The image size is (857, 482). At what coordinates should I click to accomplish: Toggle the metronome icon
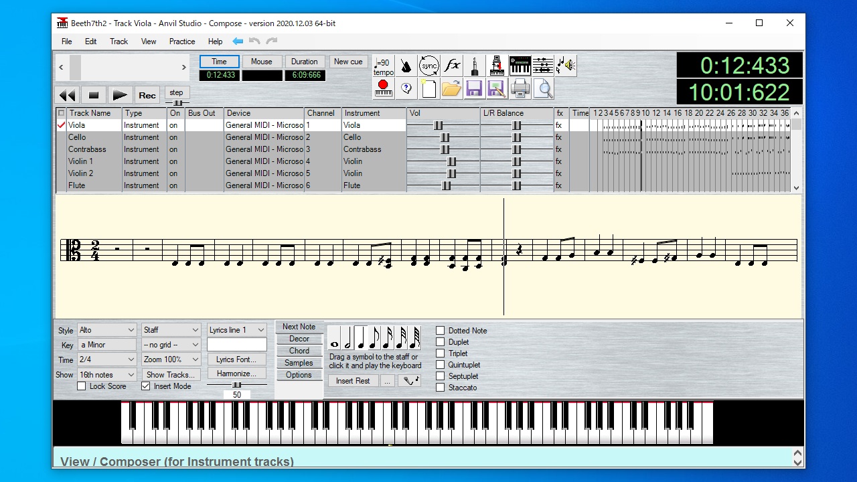(406, 66)
